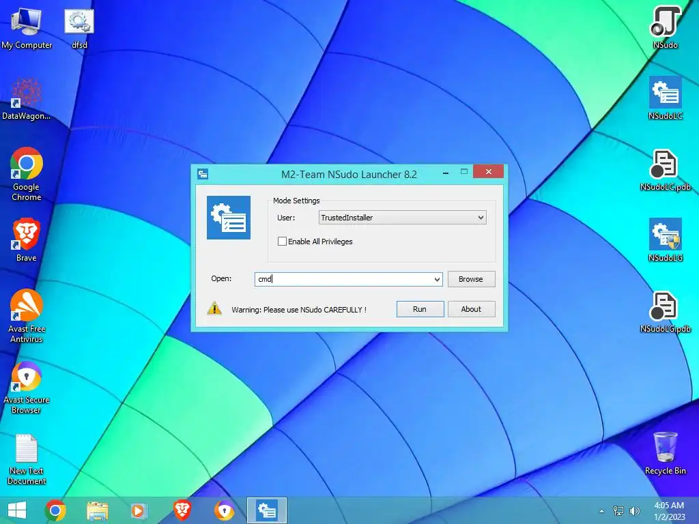Select the NSudoLC.pdb file icon
The width and height of the screenshot is (699, 524).
[665, 169]
